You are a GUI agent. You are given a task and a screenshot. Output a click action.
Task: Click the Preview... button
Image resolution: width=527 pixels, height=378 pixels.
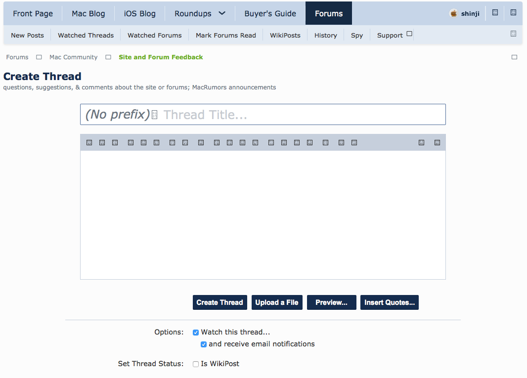pos(331,302)
